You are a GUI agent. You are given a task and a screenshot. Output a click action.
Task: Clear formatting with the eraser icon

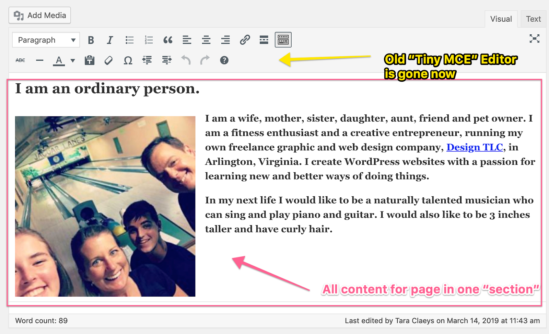109,60
